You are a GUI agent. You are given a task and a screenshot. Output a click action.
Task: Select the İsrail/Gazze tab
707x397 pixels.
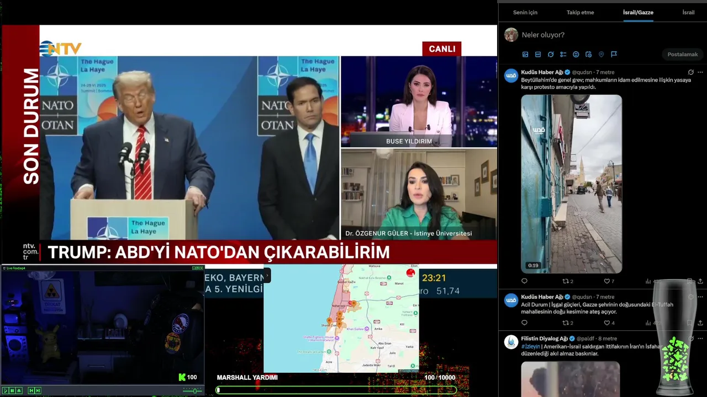638,12
